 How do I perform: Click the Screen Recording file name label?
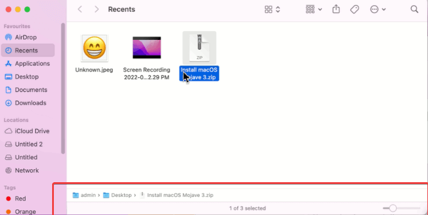click(146, 73)
